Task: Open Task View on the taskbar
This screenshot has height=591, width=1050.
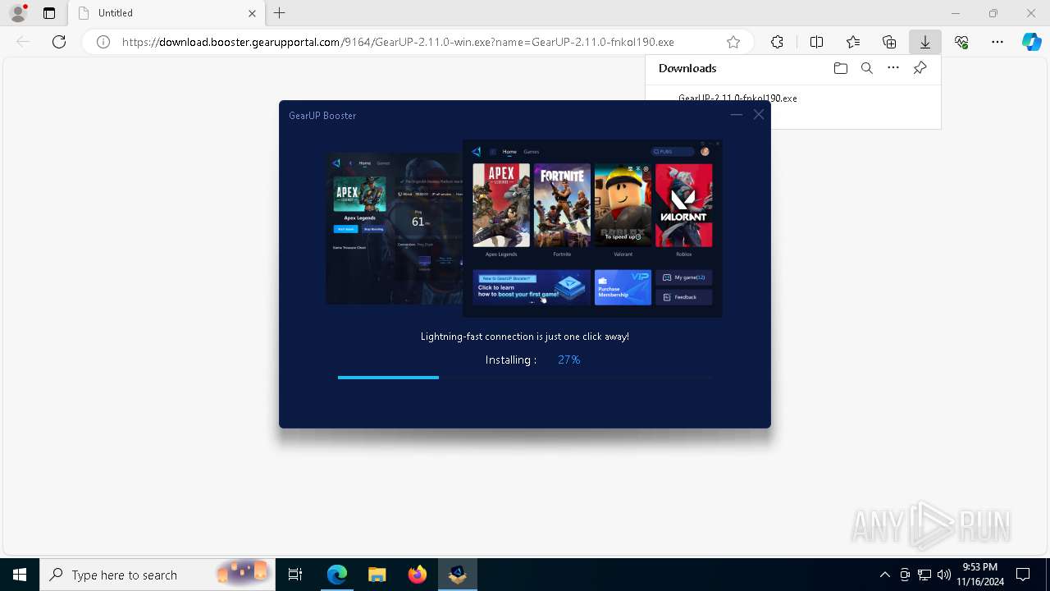Action: (295, 575)
